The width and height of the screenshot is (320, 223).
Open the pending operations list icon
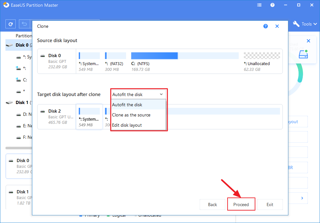tap(259, 5)
